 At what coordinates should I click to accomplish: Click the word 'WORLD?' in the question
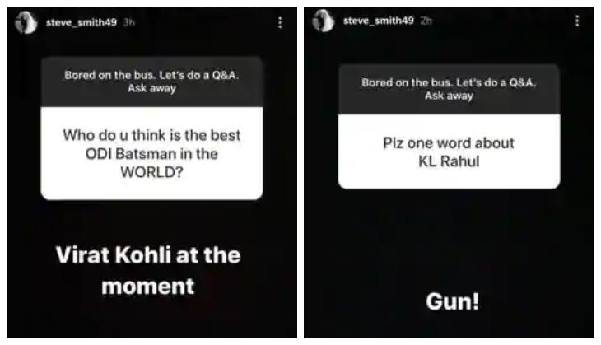pos(151,172)
